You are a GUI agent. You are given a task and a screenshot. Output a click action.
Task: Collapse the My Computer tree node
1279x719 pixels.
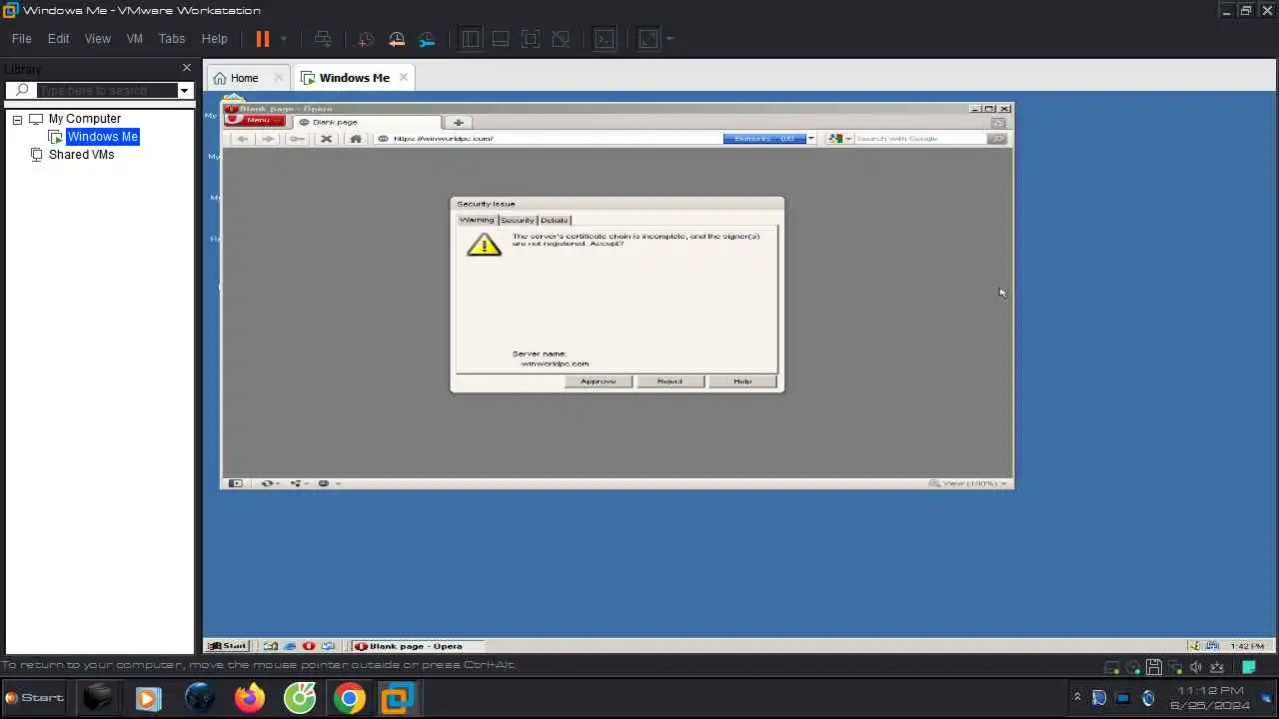coord(17,119)
